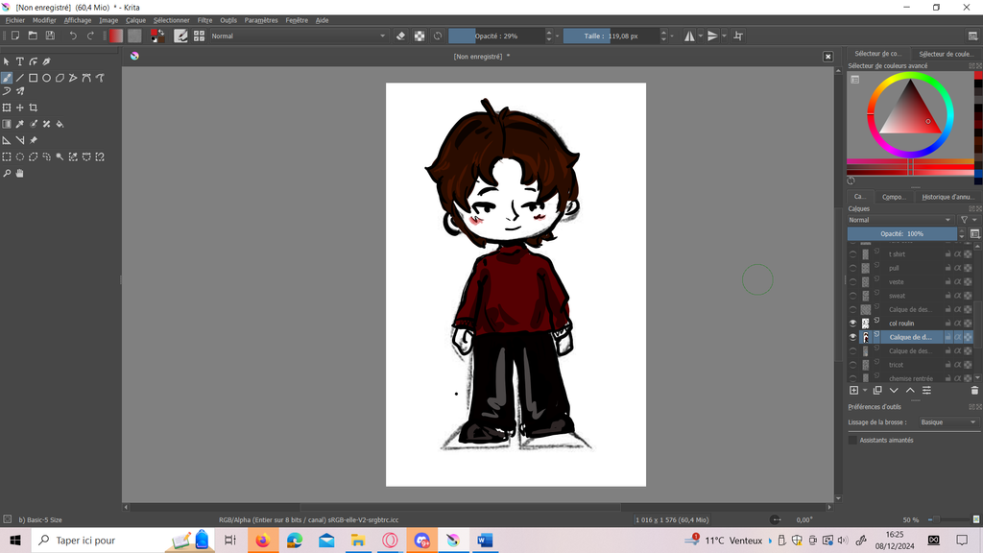
Task: Expand the layer blending mode dropdown
Action: (x=900, y=220)
